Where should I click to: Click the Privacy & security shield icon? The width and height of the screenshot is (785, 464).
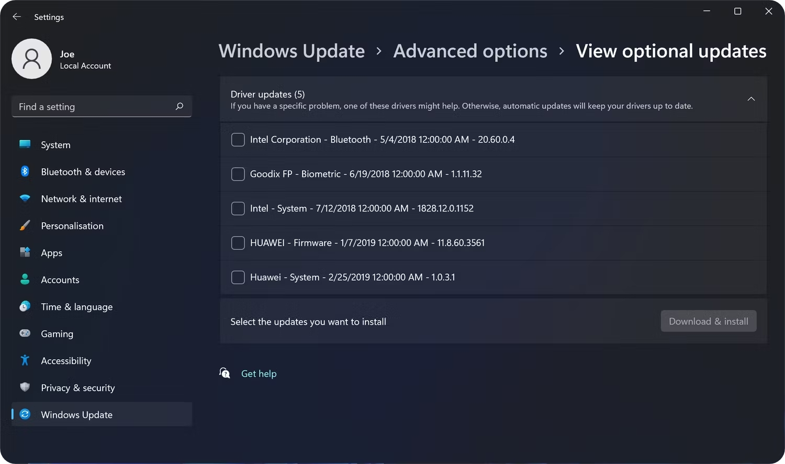point(25,388)
